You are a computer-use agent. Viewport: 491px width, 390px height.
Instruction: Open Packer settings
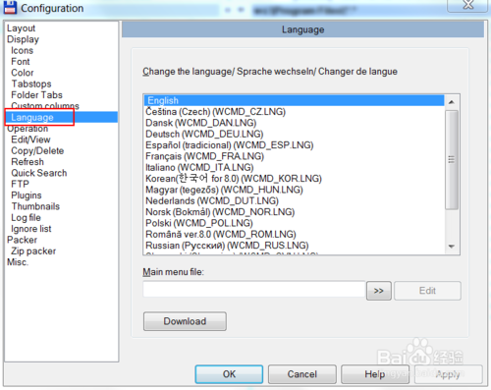(22, 240)
